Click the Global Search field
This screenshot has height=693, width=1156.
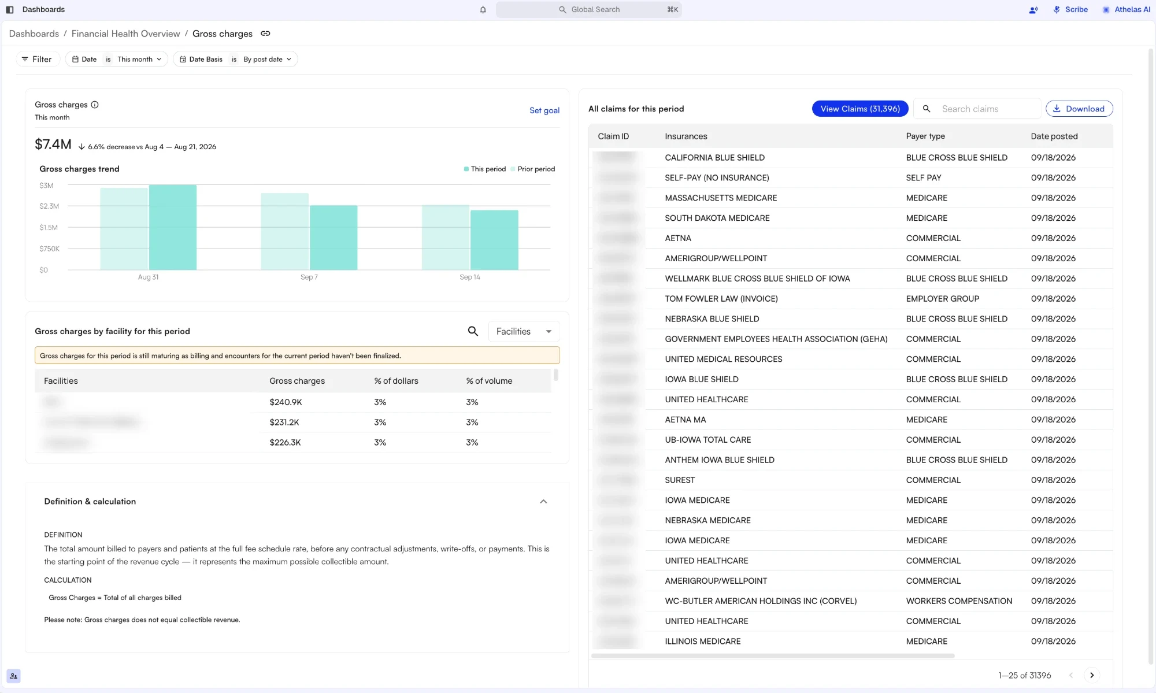tap(588, 10)
